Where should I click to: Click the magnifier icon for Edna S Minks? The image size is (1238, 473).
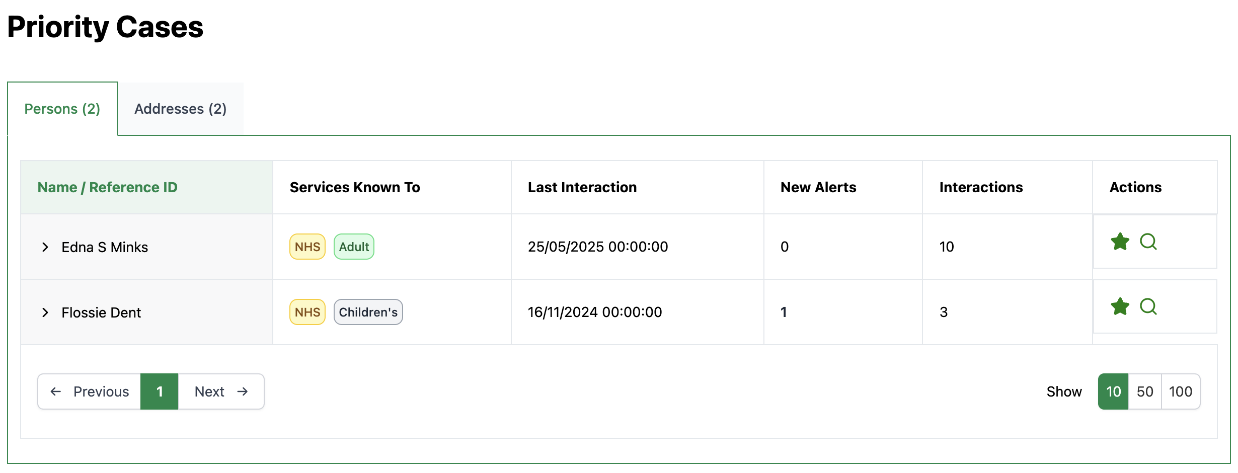tap(1148, 242)
